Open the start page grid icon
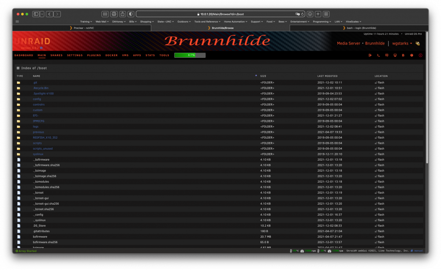 [x=105, y=14]
